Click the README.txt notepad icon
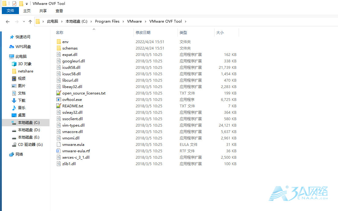This screenshot has height=211, width=338. pos(59,106)
